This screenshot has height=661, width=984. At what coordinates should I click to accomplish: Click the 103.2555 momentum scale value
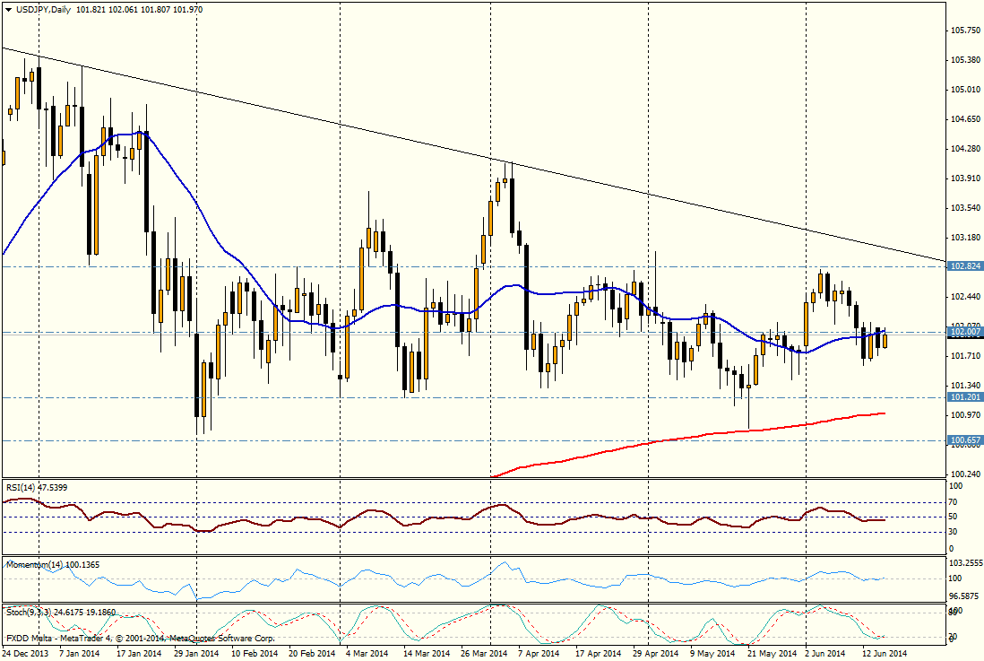(966, 563)
